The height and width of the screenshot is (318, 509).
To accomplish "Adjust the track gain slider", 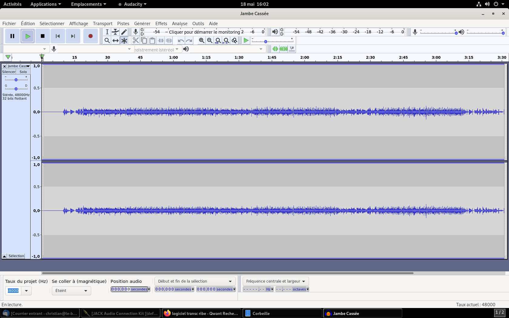I will [x=16, y=80].
